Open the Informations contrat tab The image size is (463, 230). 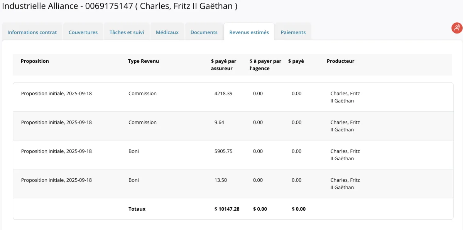point(32,32)
